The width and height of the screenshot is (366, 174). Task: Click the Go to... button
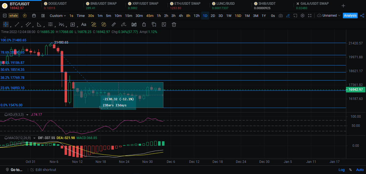(x=14, y=170)
